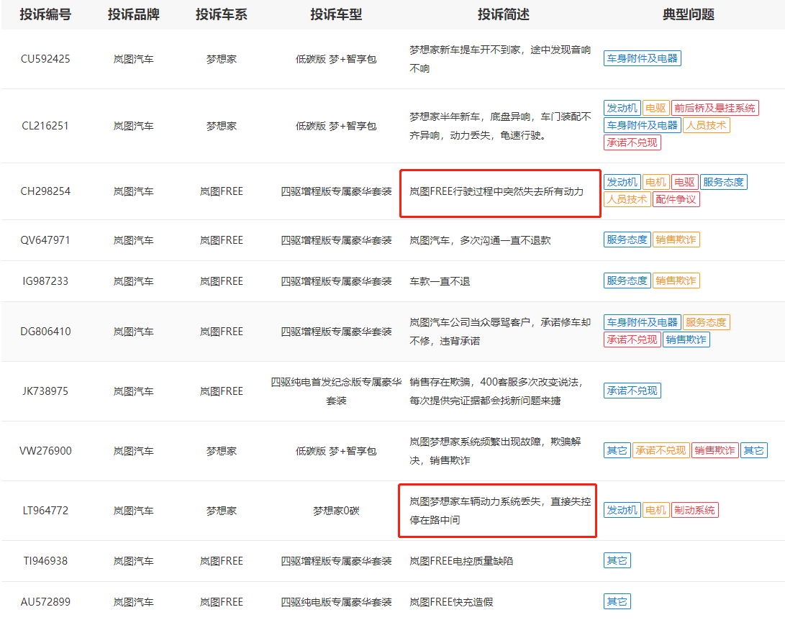Image resolution: width=785 pixels, height=620 pixels.
Task: Click 人员技术 tag in CH298254 row
Action: (x=627, y=200)
